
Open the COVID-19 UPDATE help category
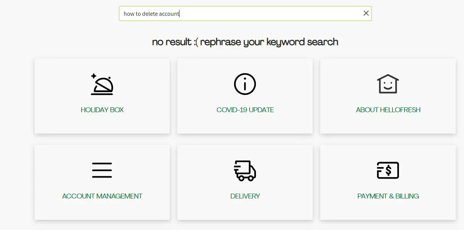(x=245, y=110)
